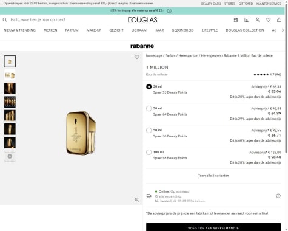Go to homepage breadcrumb
Viewport: 288px width, 231px height.
tap(154, 55)
